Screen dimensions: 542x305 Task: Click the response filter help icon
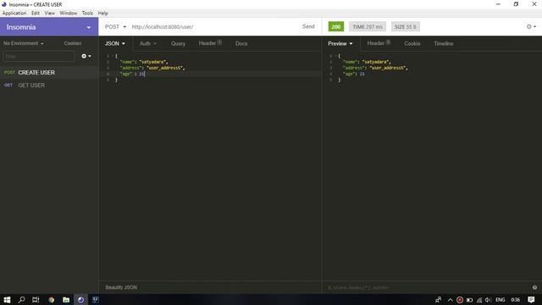(x=534, y=287)
